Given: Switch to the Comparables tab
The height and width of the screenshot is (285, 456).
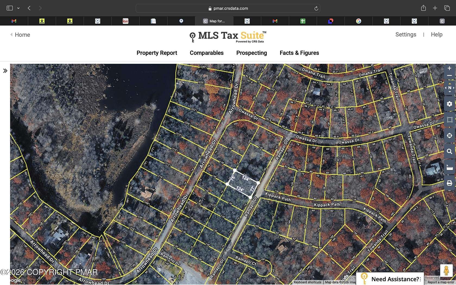Looking at the screenshot, I should (207, 53).
